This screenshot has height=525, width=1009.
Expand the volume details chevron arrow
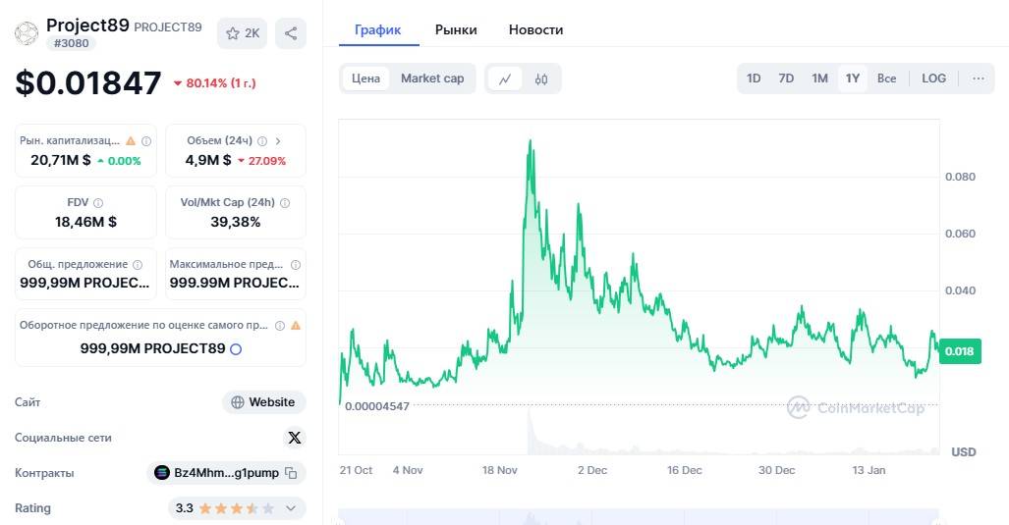(278, 140)
